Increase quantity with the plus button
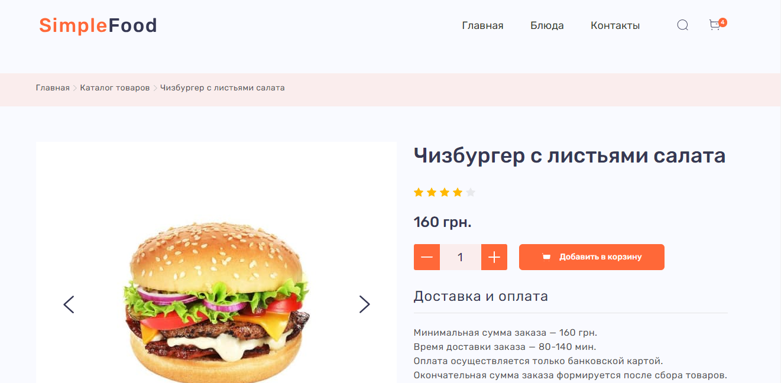Viewport: 781px width, 383px height. click(x=494, y=257)
